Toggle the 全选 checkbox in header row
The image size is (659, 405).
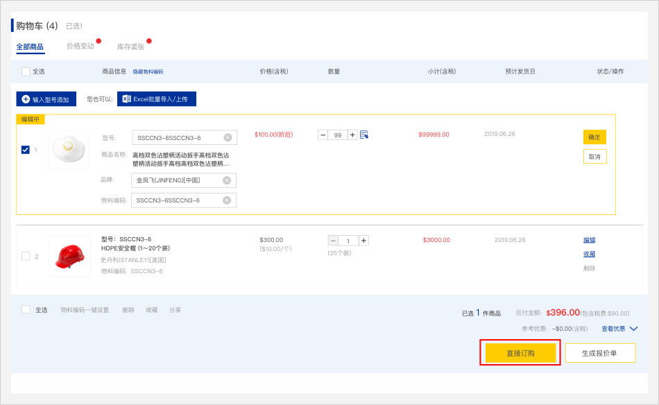(26, 71)
